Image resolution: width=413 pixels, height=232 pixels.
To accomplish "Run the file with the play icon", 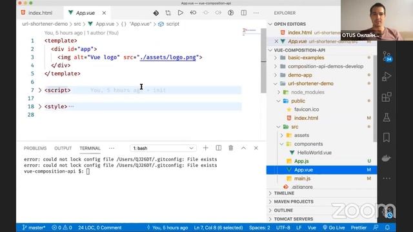I will click(x=181, y=13).
